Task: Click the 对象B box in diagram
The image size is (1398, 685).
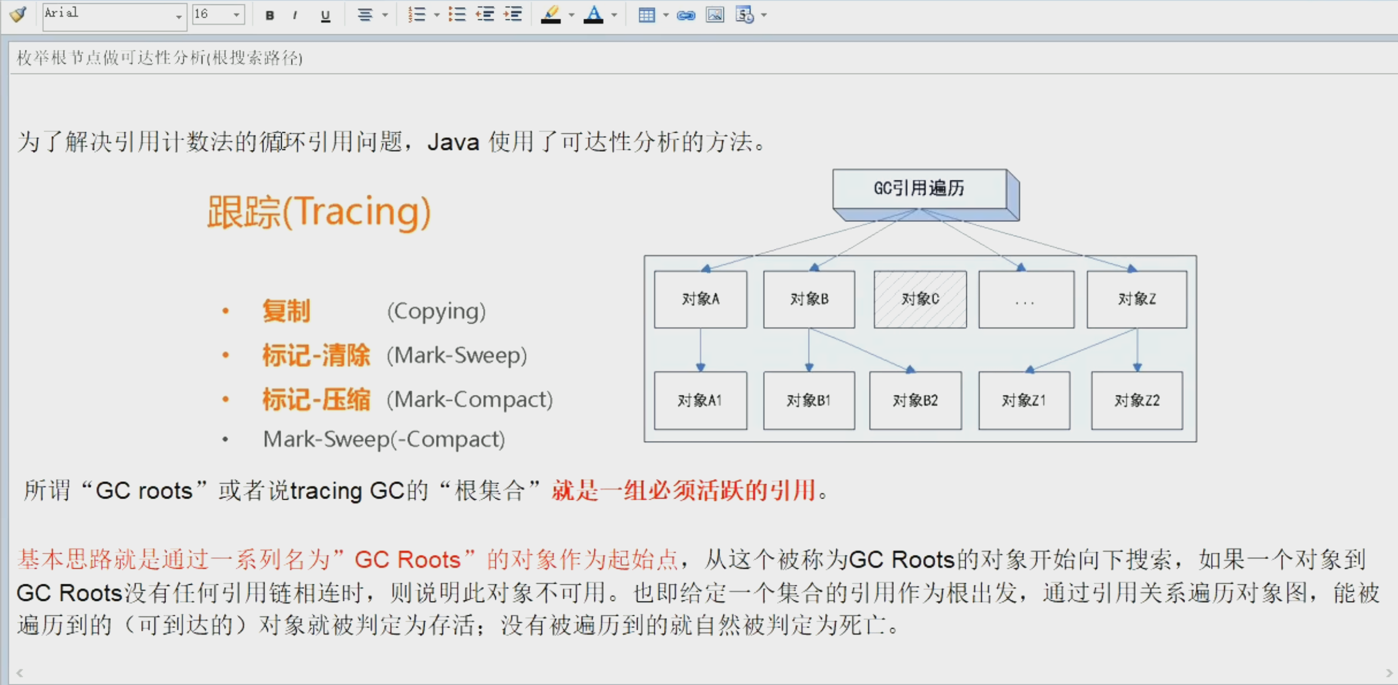Action: point(809,299)
